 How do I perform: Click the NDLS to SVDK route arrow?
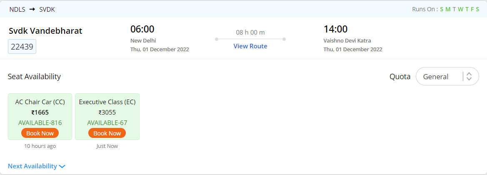click(x=32, y=9)
